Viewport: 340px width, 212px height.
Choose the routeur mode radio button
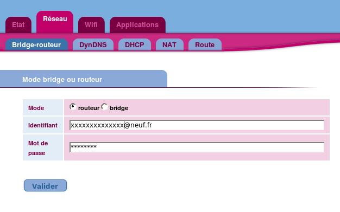[x=73, y=106]
